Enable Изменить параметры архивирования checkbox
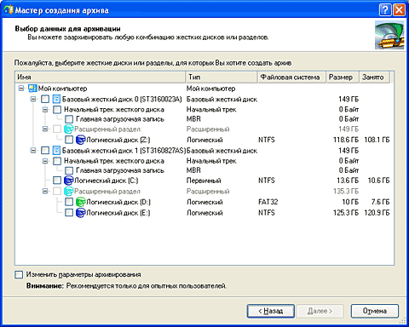The width and height of the screenshot is (409, 327). point(19,274)
